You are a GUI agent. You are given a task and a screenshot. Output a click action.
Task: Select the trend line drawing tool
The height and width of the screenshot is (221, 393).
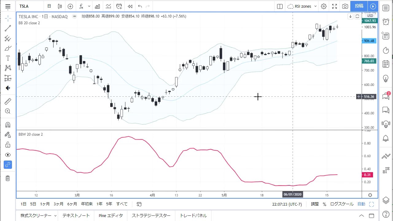8,29
